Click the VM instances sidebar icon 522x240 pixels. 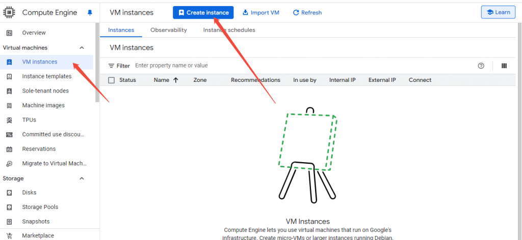click(x=9, y=62)
